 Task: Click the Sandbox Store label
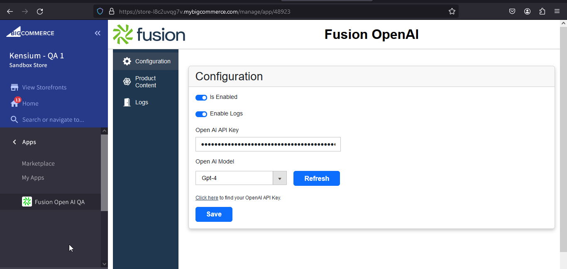point(28,65)
